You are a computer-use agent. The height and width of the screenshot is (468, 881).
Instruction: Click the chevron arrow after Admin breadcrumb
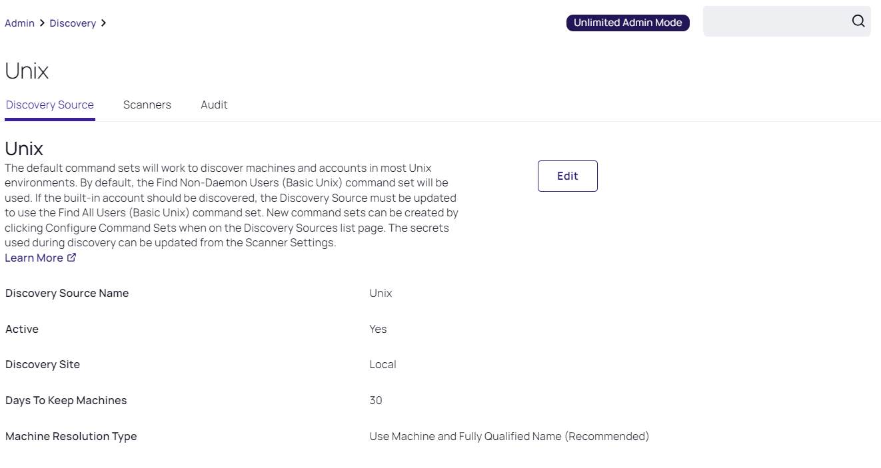click(42, 23)
